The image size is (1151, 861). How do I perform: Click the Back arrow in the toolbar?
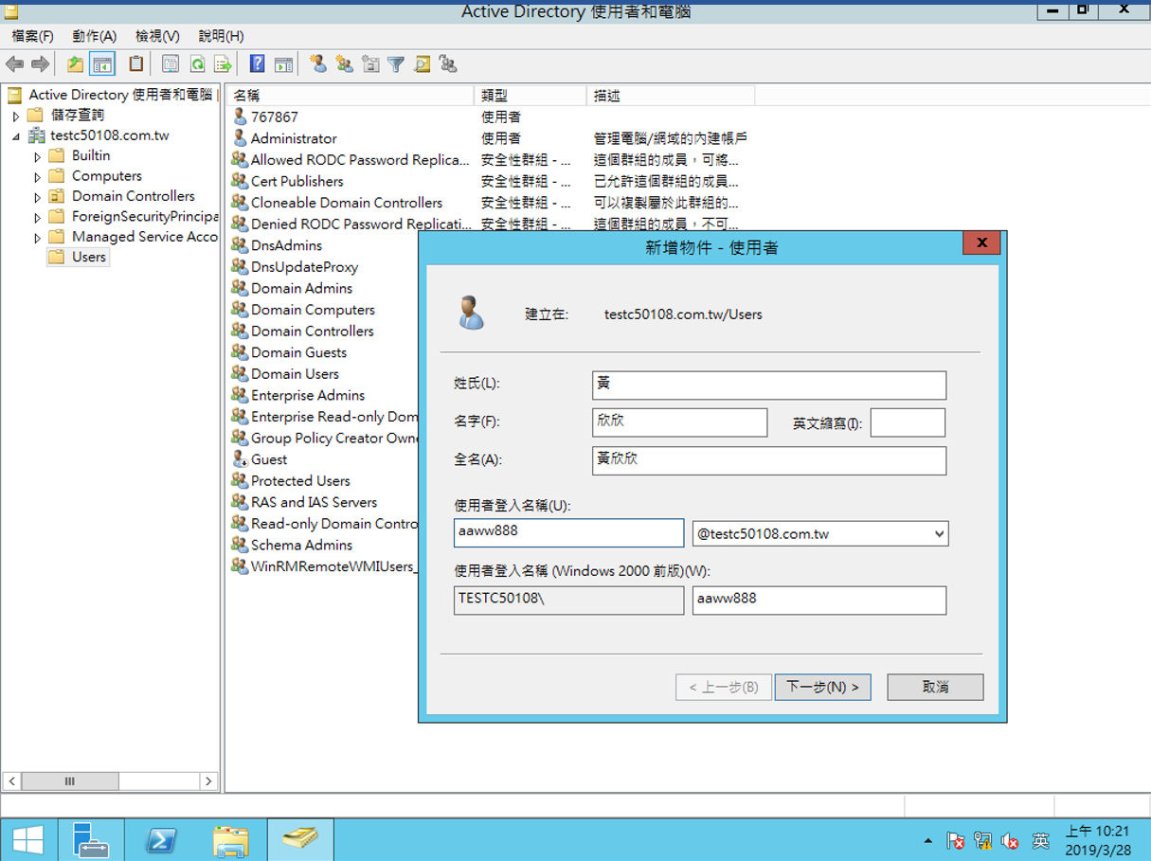point(14,64)
